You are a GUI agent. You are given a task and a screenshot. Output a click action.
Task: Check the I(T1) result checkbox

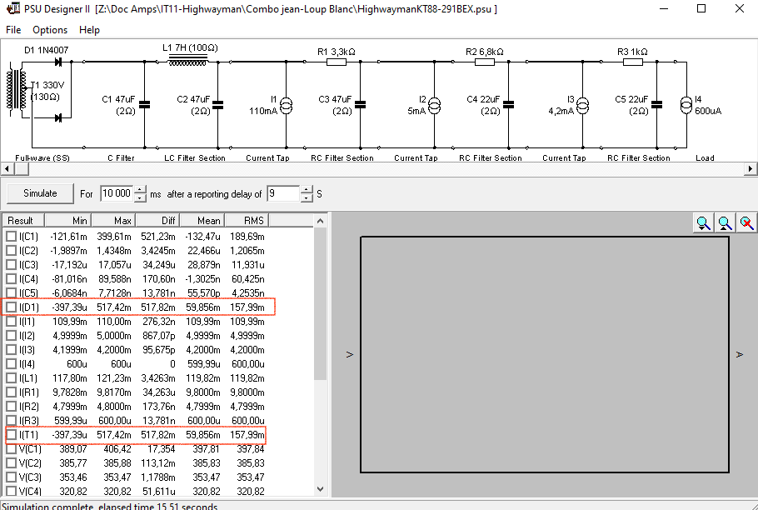pyautogui.click(x=11, y=434)
